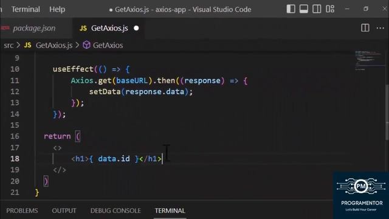Screen dimensions: 389x219
Task: Toggle bottom panel layout icon
Action: point(304,9)
